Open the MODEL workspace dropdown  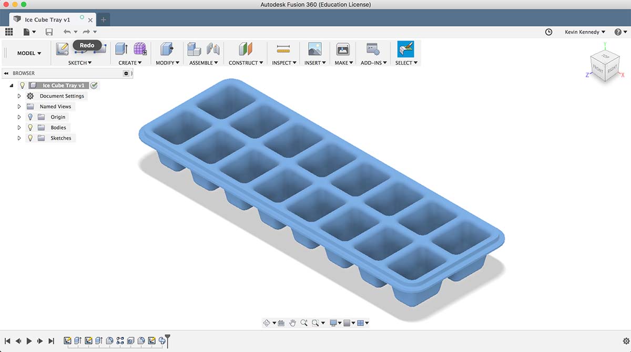pyautogui.click(x=29, y=53)
